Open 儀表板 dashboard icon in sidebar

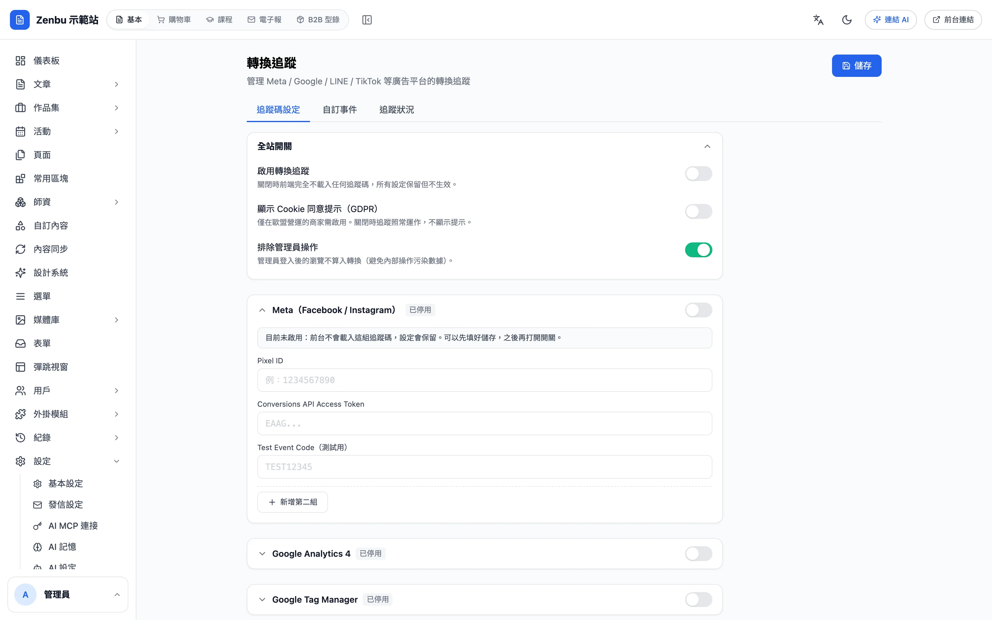pyautogui.click(x=20, y=61)
